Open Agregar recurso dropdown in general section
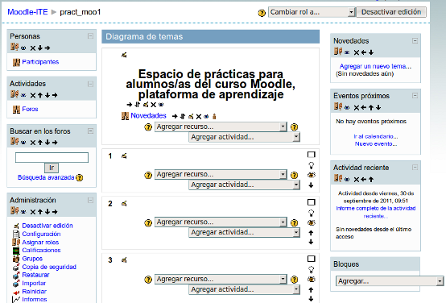This screenshot has height=303, width=446. [221, 127]
